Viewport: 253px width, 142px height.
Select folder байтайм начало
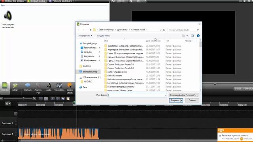[115, 75]
